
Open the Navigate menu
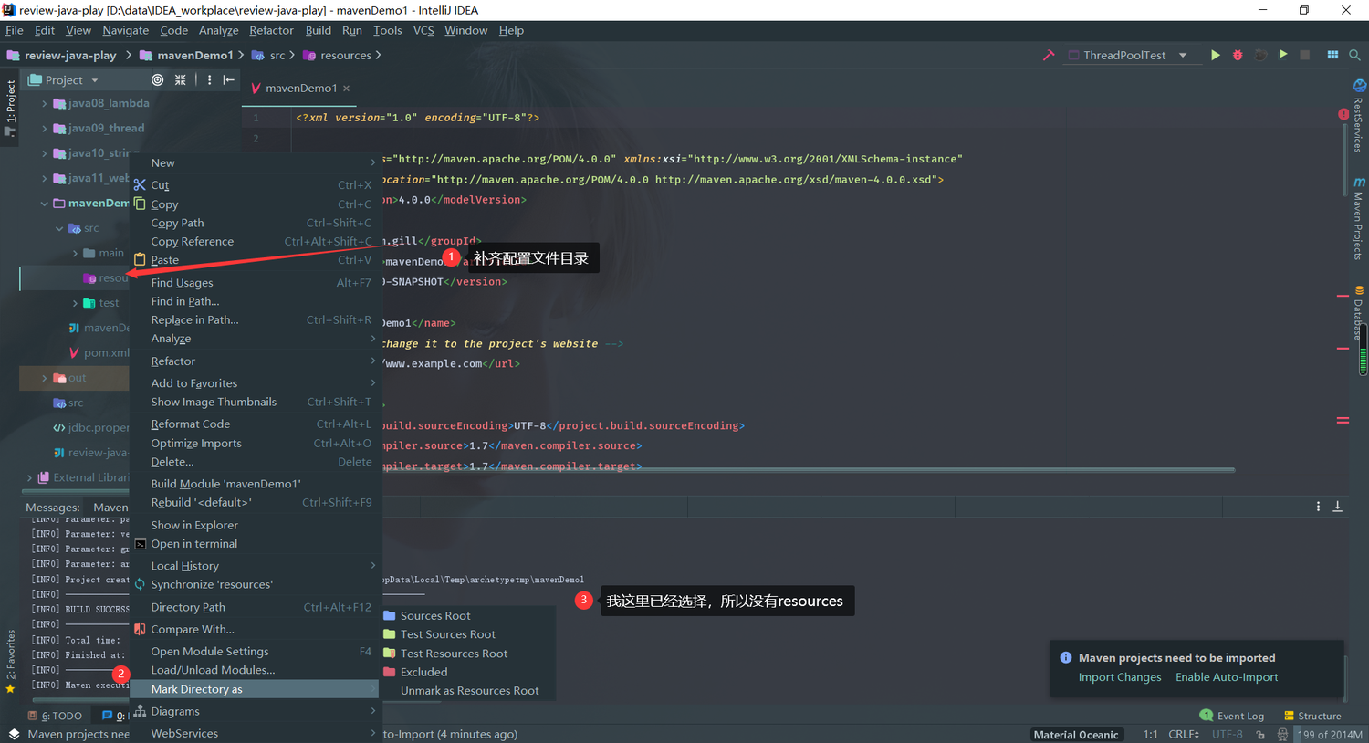(x=125, y=30)
